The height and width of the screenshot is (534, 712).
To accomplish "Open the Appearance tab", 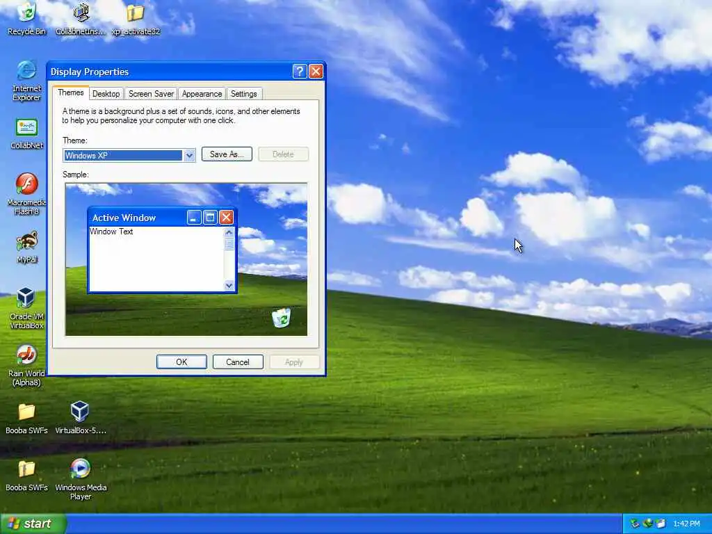I will (202, 94).
